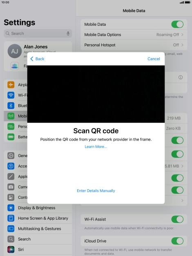Tap the Settings sidebar title
This screenshot has height=256, width=192.
(x=20, y=22)
